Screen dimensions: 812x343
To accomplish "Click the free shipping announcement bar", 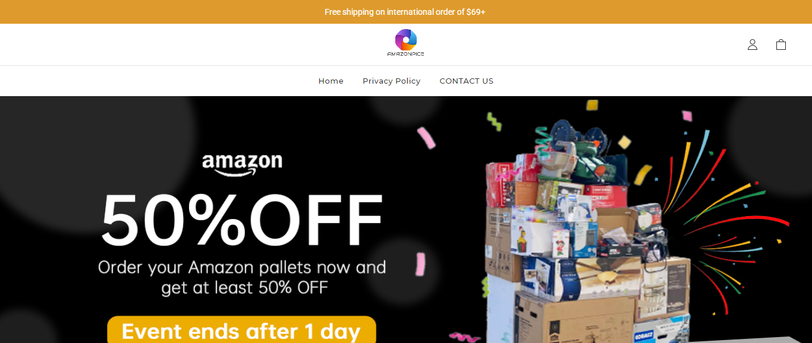I will 406,12.
